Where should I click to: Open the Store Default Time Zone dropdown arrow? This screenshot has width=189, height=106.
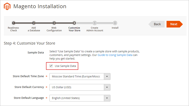107,77
